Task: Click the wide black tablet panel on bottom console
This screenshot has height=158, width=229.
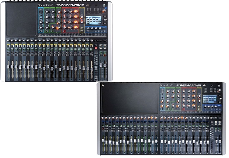Action: [130, 98]
